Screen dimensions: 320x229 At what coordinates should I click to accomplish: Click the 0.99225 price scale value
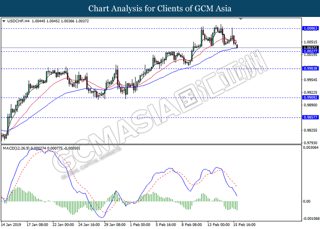310,93
